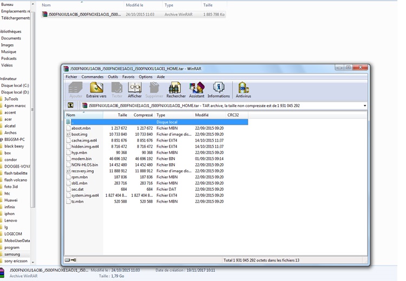Click the greyed Supprimer toolbar icon
406x281 pixels.
[154, 88]
